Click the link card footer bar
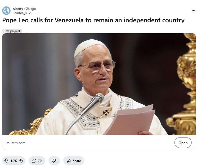Image resolution: width=198 pixels, height=167 pixels. 99,143
